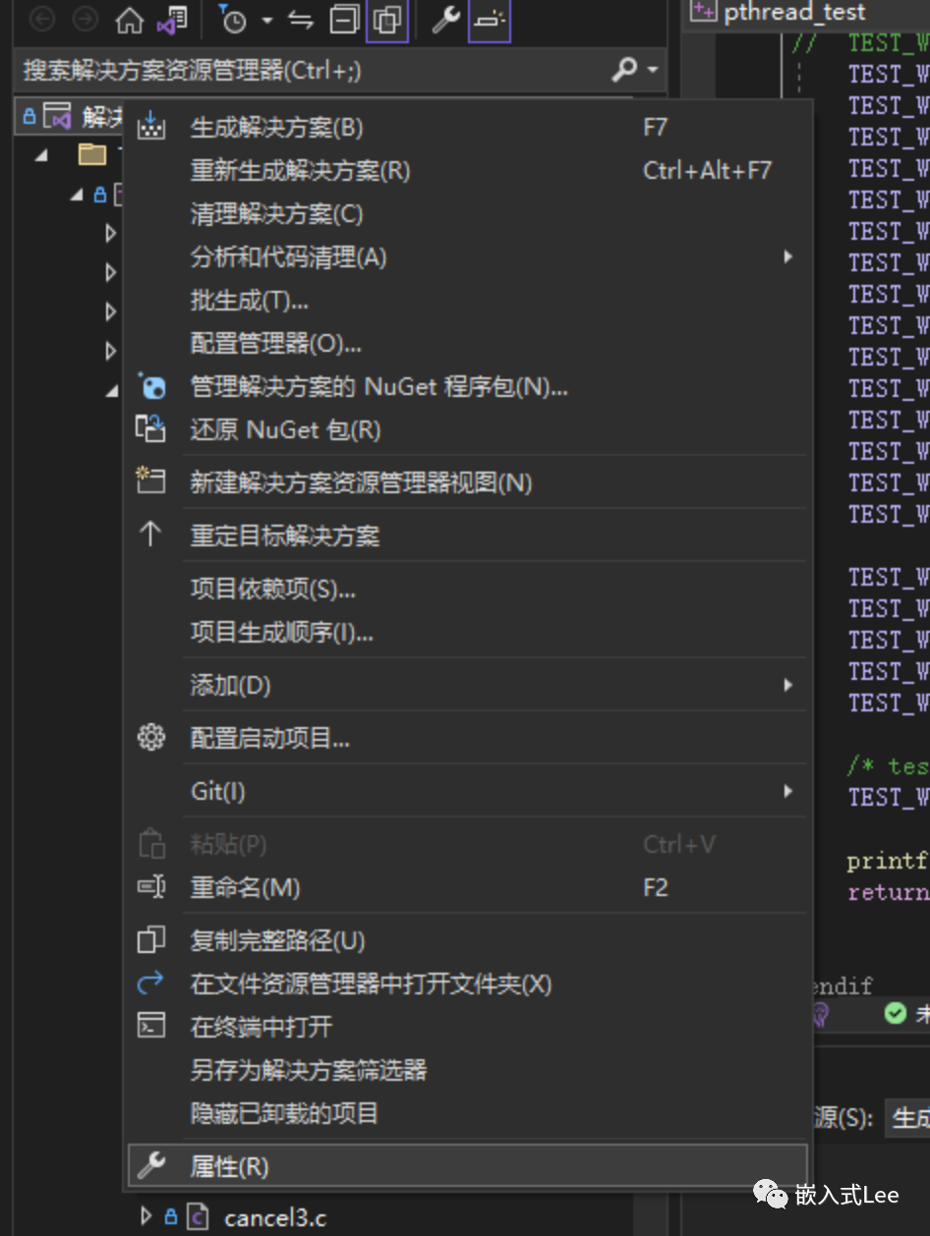Click the return statement in the code editor
The image size is (930, 1236).
[x=887, y=892]
